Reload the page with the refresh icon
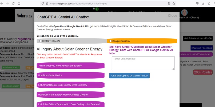The height and width of the screenshot is (107, 215). point(13,3)
